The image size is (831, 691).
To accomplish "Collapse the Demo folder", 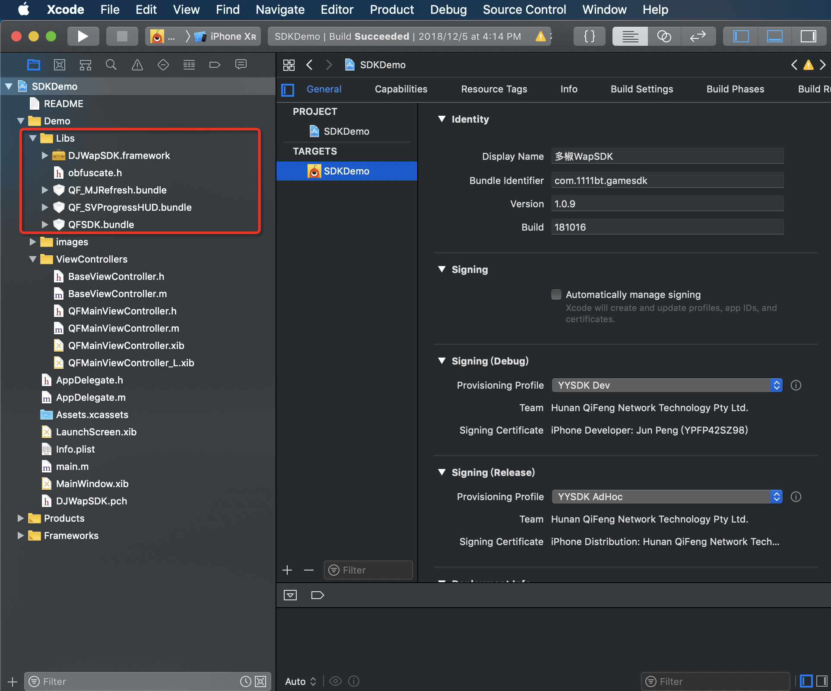I will click(21, 121).
